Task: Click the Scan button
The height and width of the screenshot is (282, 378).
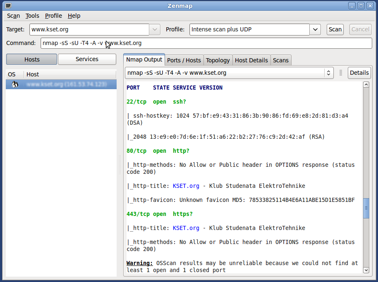Action: point(335,29)
